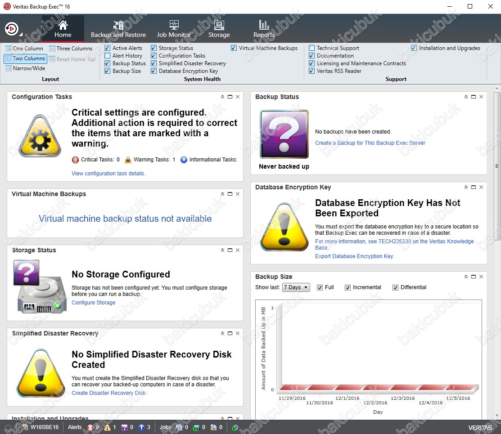This screenshot has width=501, height=434.
Task: Choose the Two Columns layout
Action: (25, 58)
